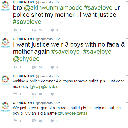
Task: Reply to the "remove d bullet" tweet
Action: coord(15,120)
